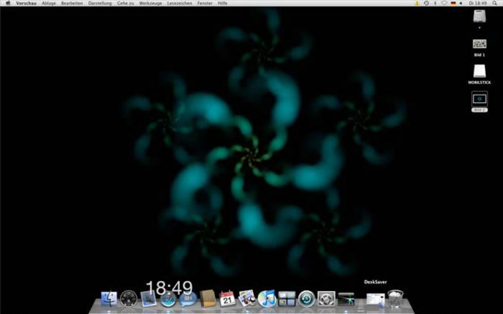The width and height of the screenshot is (503, 314).
Task: Click the DeskSaver icon in Dock
Action: (x=346, y=299)
